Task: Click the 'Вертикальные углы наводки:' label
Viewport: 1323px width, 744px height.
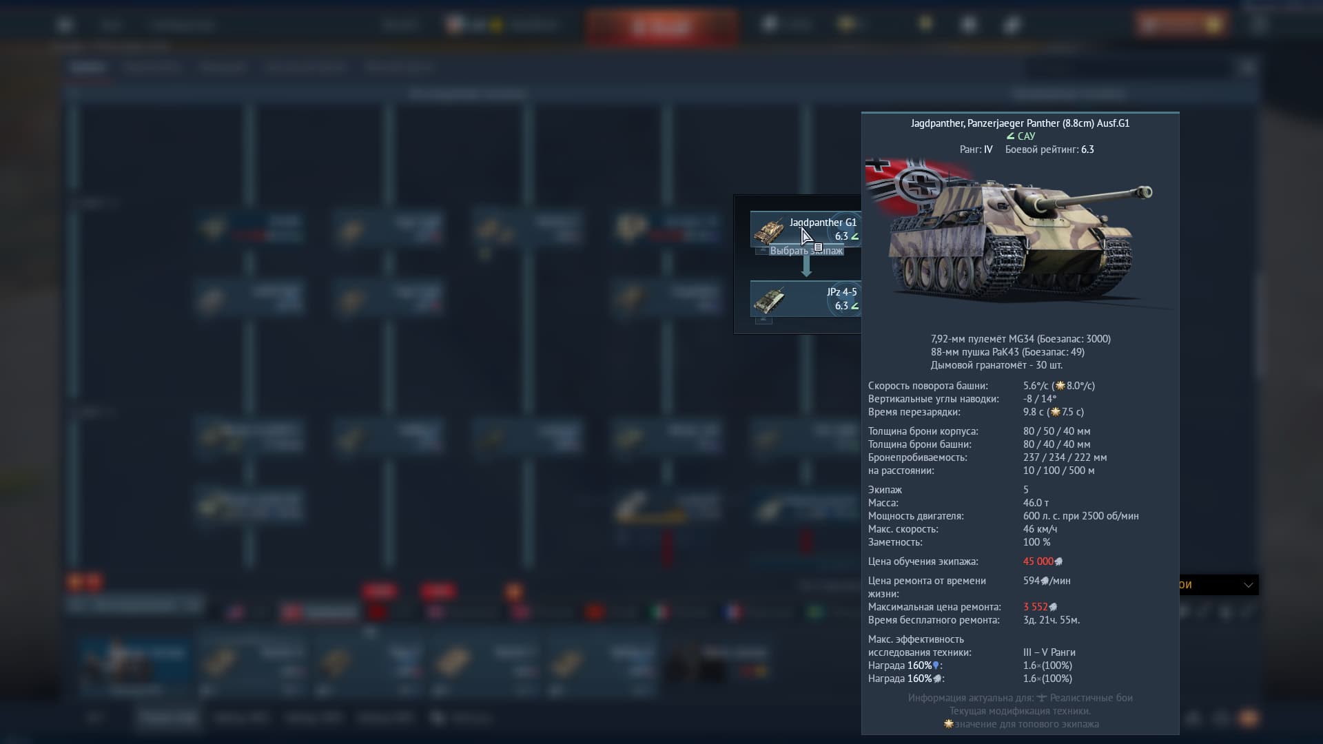Action: [x=933, y=399]
